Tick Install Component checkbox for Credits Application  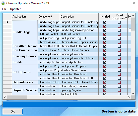119,62
